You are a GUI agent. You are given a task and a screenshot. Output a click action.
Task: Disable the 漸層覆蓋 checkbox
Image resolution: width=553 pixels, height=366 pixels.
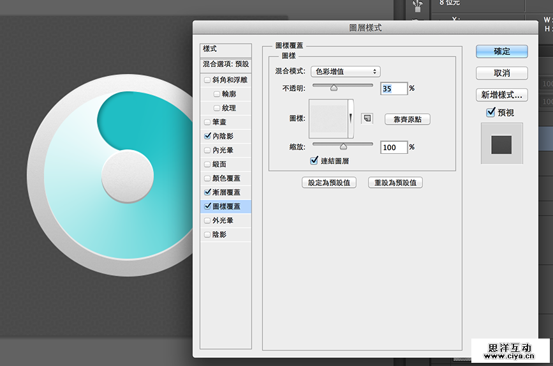tap(207, 192)
